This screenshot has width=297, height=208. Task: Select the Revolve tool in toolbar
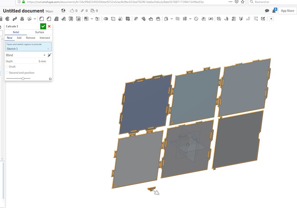click(x=8, y=19)
